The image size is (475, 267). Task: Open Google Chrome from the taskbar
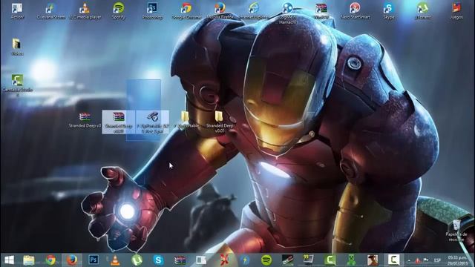coord(50,260)
